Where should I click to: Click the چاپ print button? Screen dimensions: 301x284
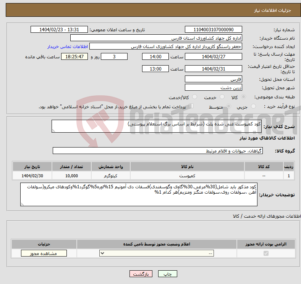coord(168,274)
